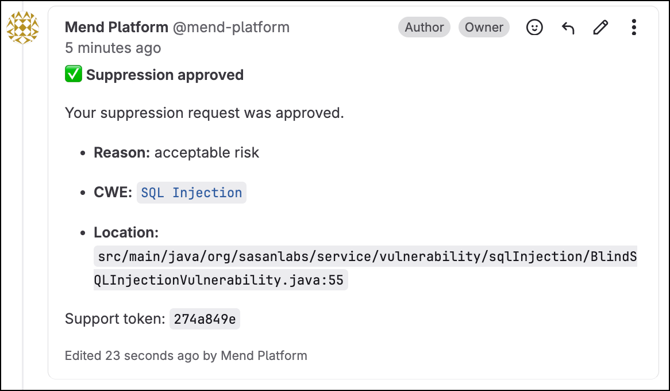Click Your suppression request was approved text
Image resolution: width=670 pixels, height=391 pixels.
pyautogui.click(x=204, y=113)
